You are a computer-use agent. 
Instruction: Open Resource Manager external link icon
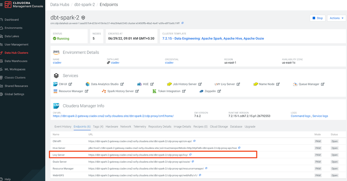coord(86,91)
